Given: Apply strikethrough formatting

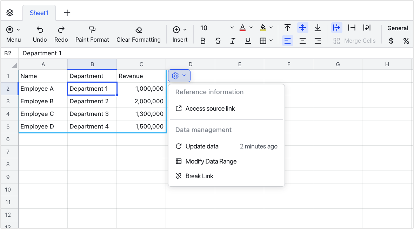Looking at the screenshot, I should coord(218,41).
